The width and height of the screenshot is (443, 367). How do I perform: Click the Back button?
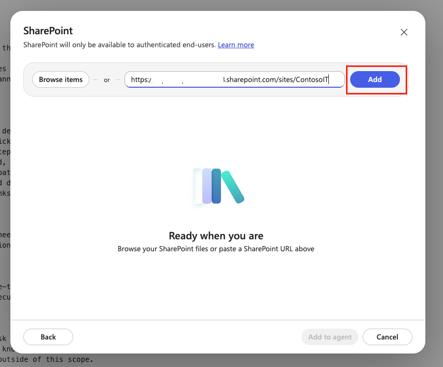48,337
